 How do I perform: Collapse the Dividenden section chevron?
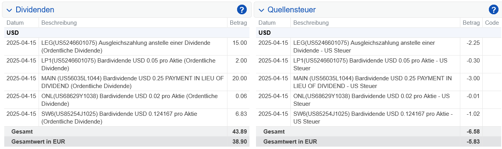9,10
